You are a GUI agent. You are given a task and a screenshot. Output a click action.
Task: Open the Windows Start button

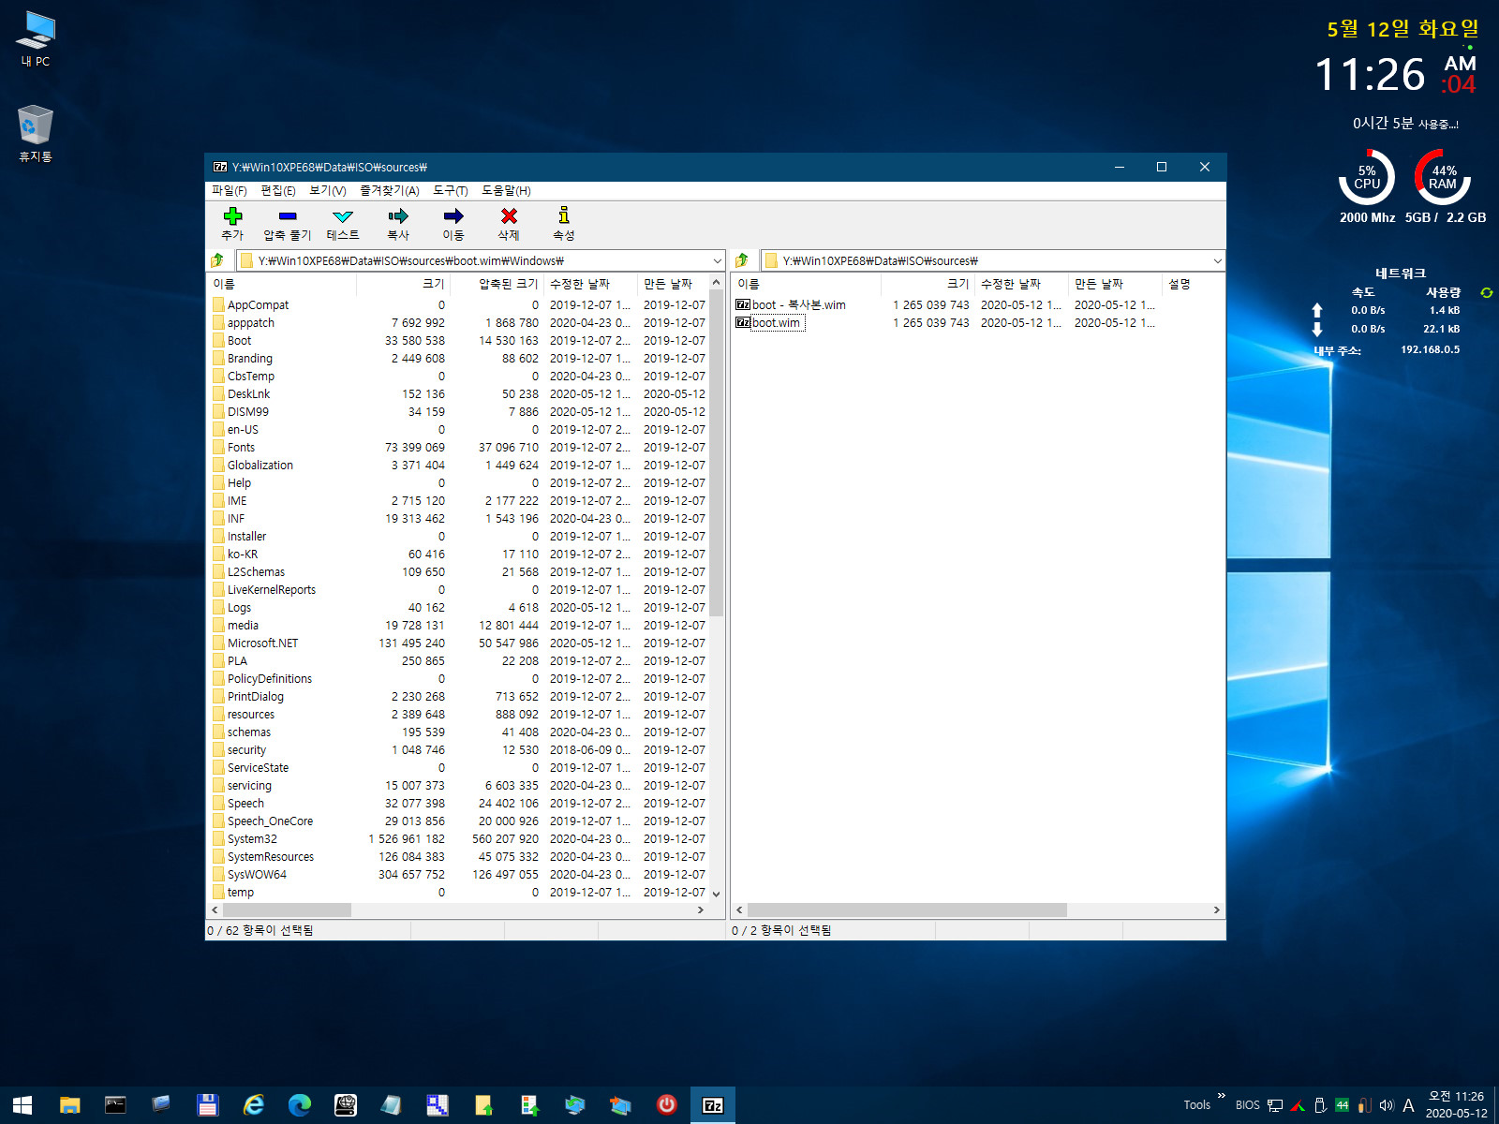click(x=22, y=1105)
